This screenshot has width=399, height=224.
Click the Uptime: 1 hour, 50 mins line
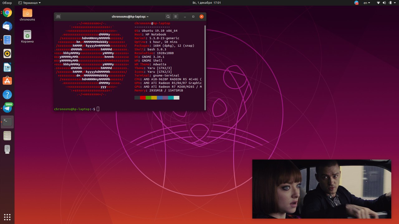(156, 42)
